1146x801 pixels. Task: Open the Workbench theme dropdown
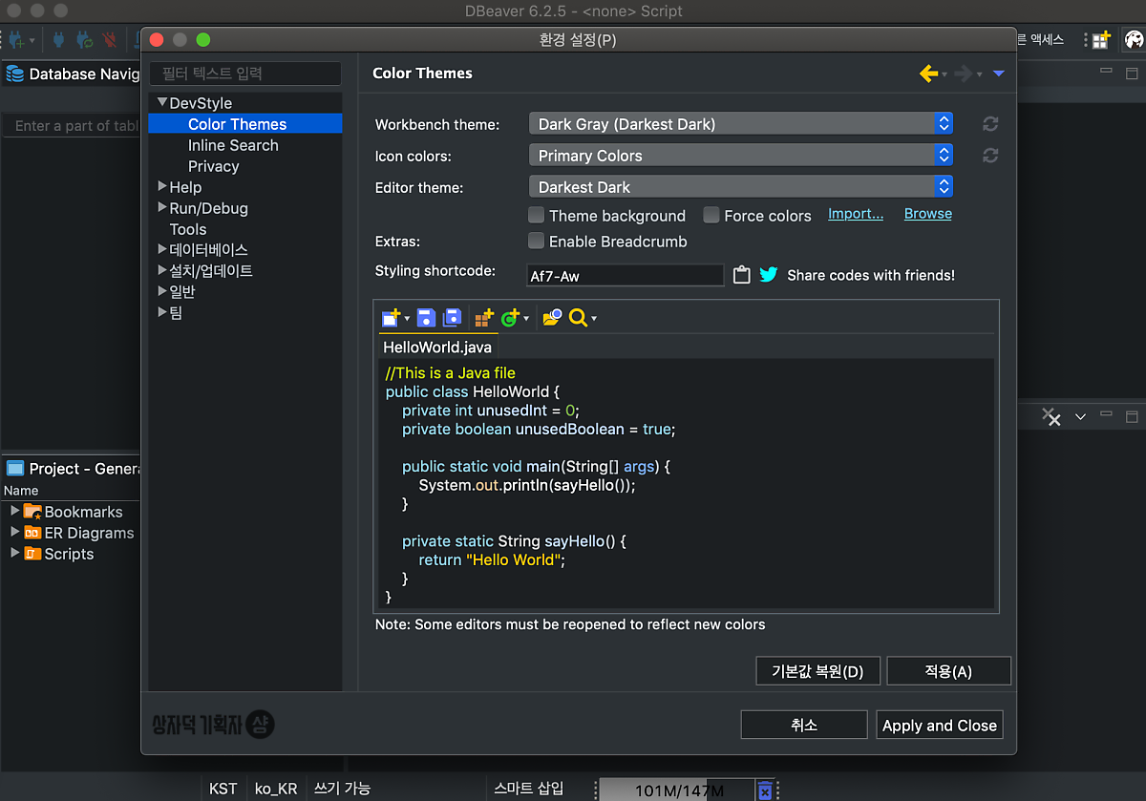pyautogui.click(x=740, y=124)
